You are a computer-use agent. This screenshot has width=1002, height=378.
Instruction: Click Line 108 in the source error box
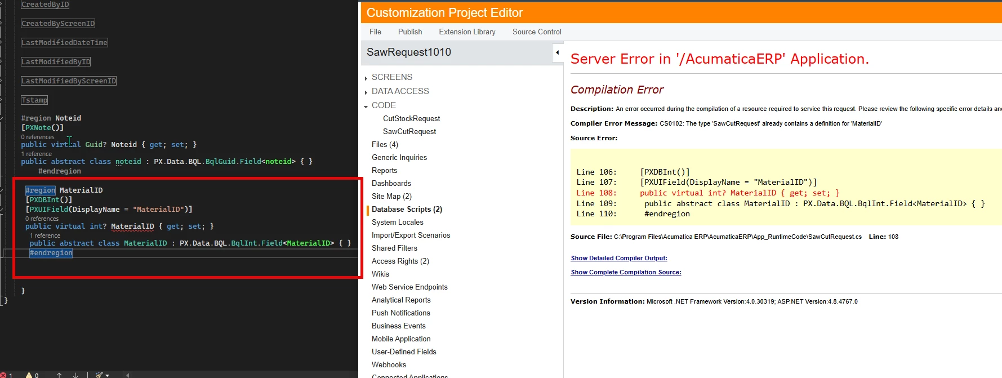(708, 193)
